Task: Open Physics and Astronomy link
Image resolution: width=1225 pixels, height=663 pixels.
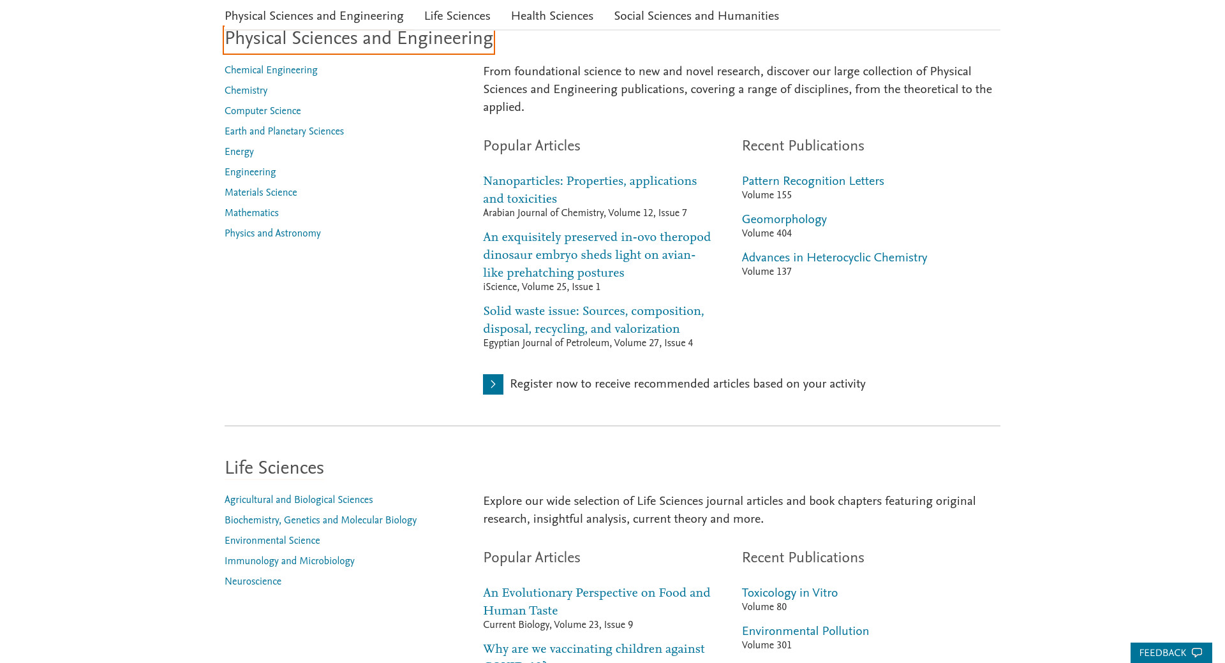Action: [x=272, y=233]
